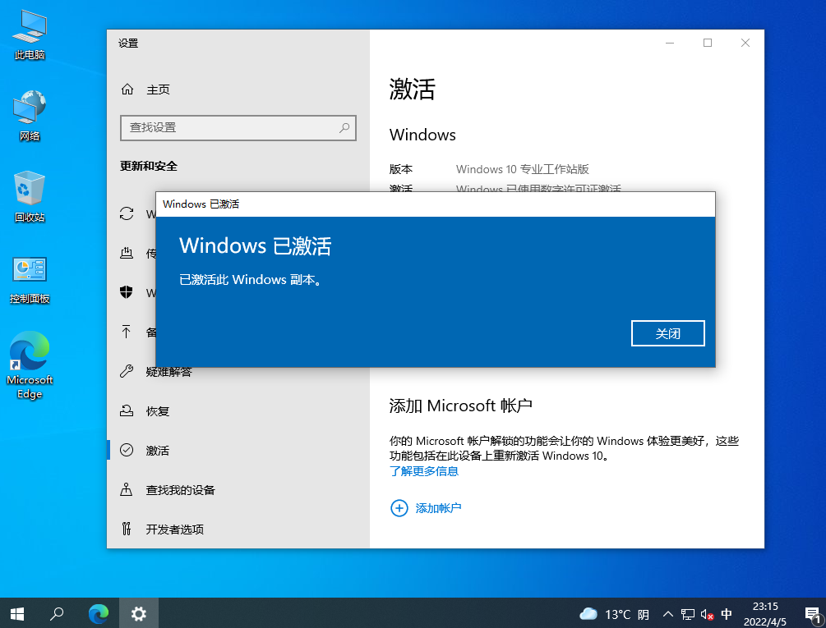
Task: Select Windows Security shield icon
Action: click(127, 292)
